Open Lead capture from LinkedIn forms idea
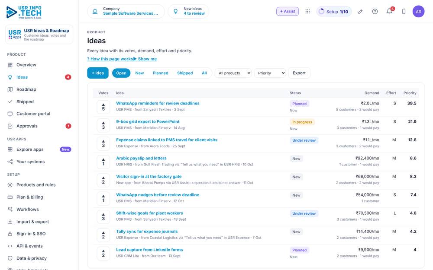Viewport: 433px width, 270px height. (149, 250)
